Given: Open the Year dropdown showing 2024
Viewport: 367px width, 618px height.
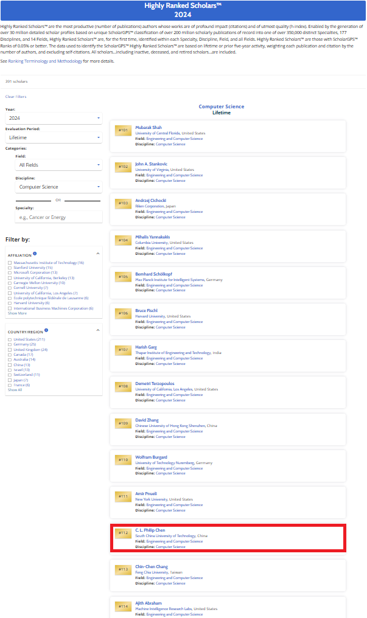Looking at the screenshot, I should (54, 119).
